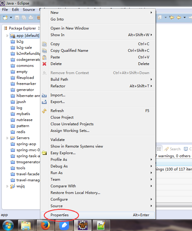Click the log project folder icon
This screenshot has height=231, width=192.
pyautogui.click(x=13, y=108)
